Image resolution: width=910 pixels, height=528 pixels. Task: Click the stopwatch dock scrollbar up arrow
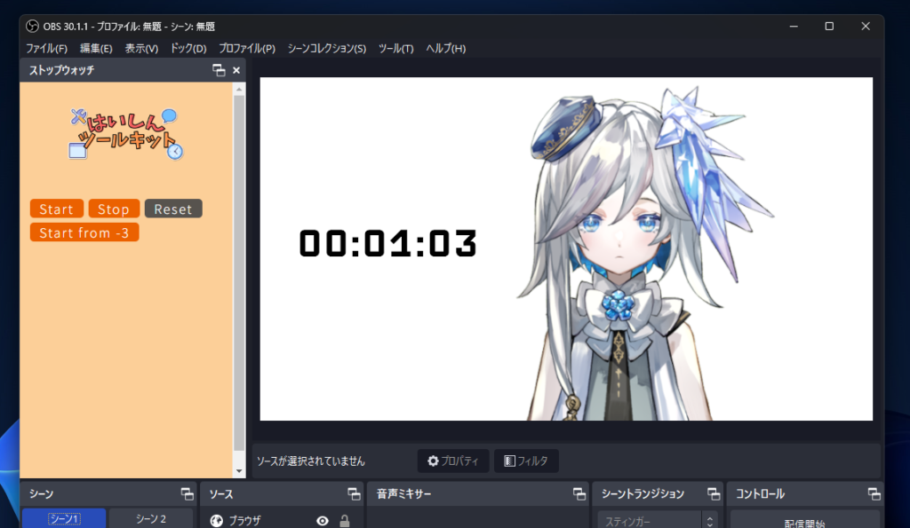(x=239, y=90)
